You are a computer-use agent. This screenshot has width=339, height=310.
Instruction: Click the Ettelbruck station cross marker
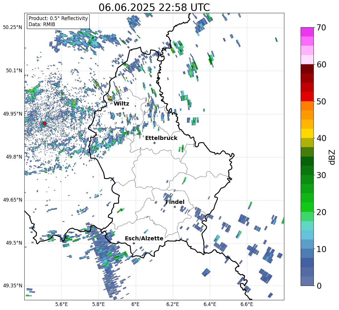(x=154, y=143)
